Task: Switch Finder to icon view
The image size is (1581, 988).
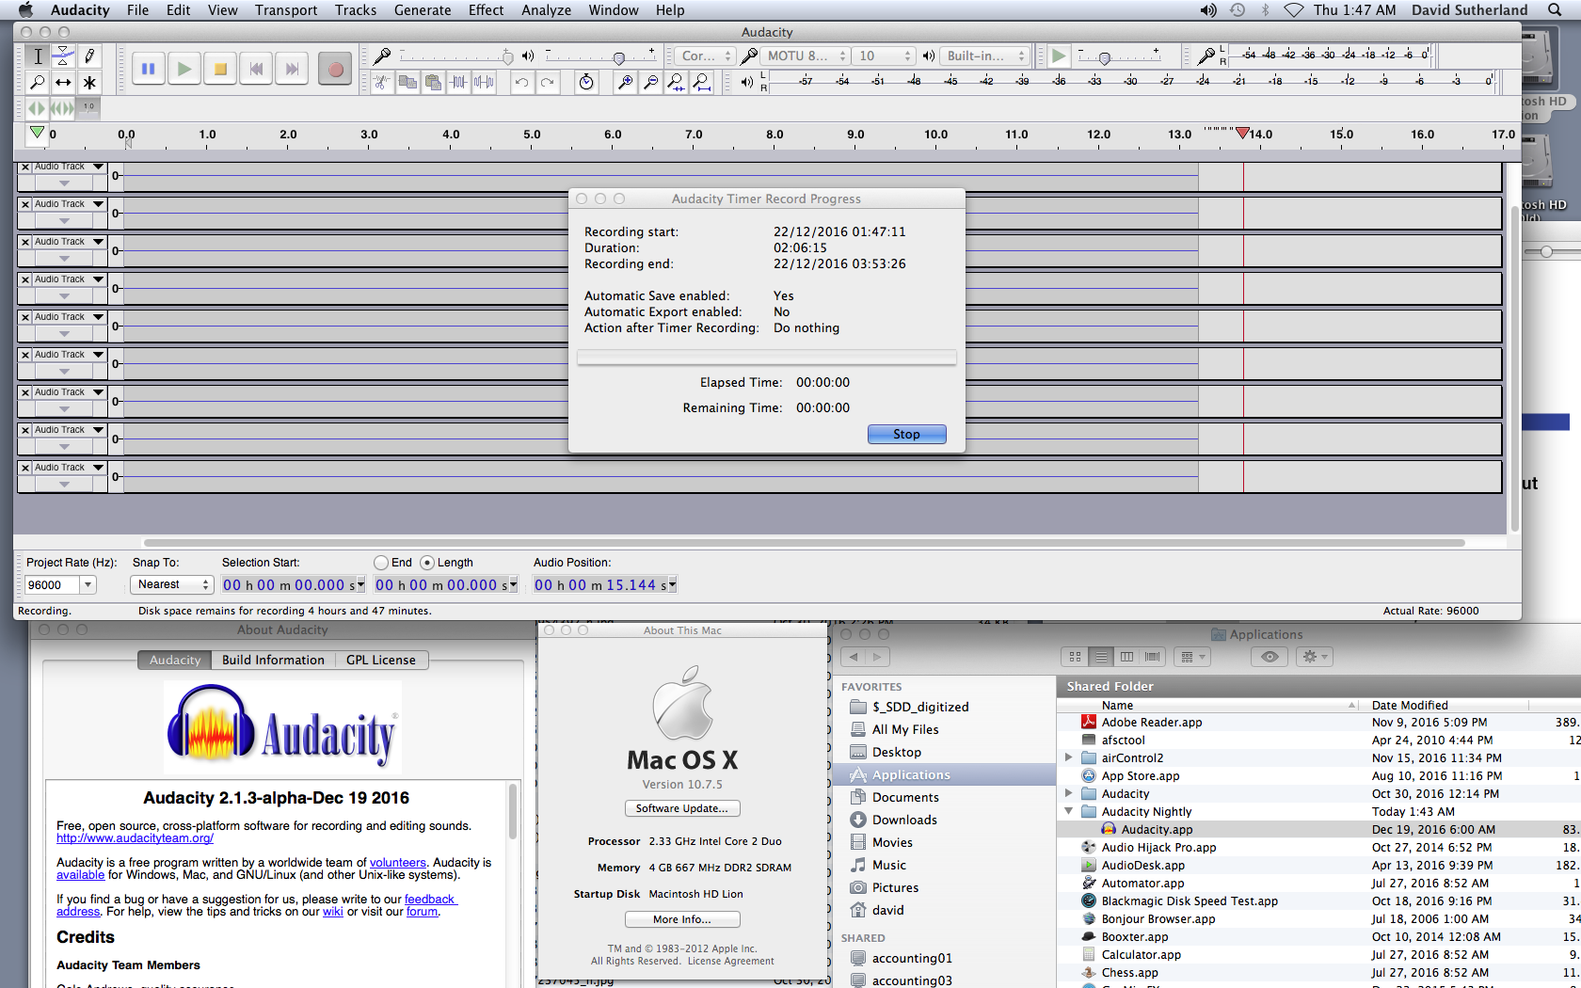Action: tap(1075, 657)
